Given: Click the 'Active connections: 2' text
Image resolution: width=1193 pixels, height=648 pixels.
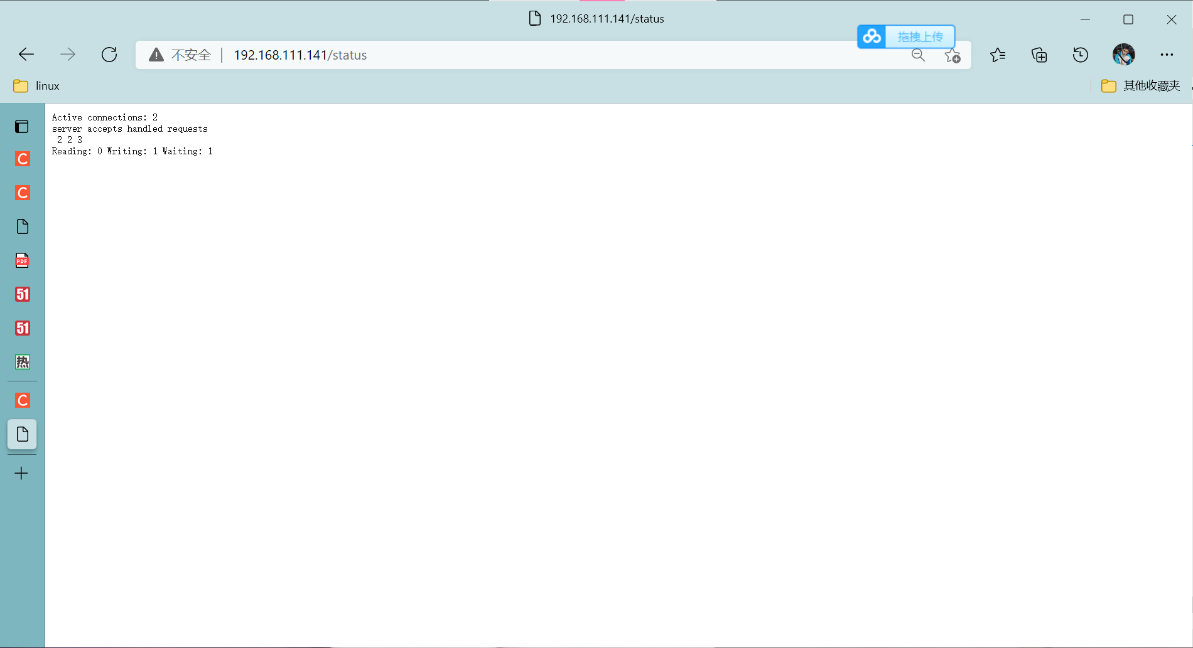Looking at the screenshot, I should tap(105, 117).
